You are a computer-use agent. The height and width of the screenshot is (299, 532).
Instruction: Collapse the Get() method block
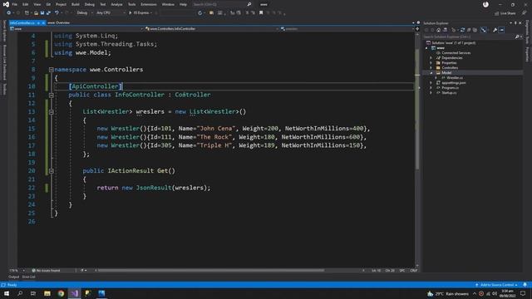tap(52, 171)
